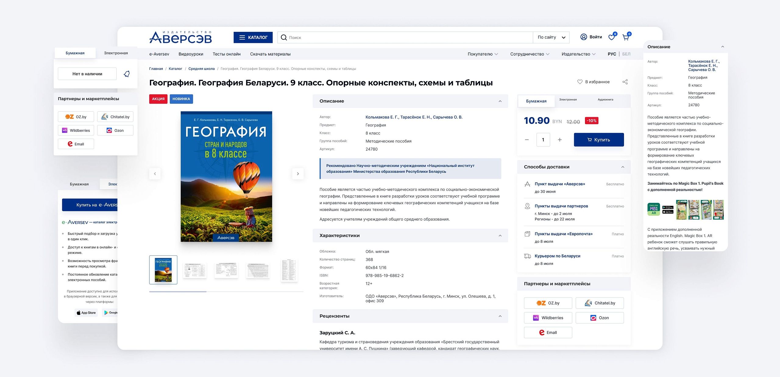
Task: Decrease quantity with minus button
Action: [x=527, y=140]
